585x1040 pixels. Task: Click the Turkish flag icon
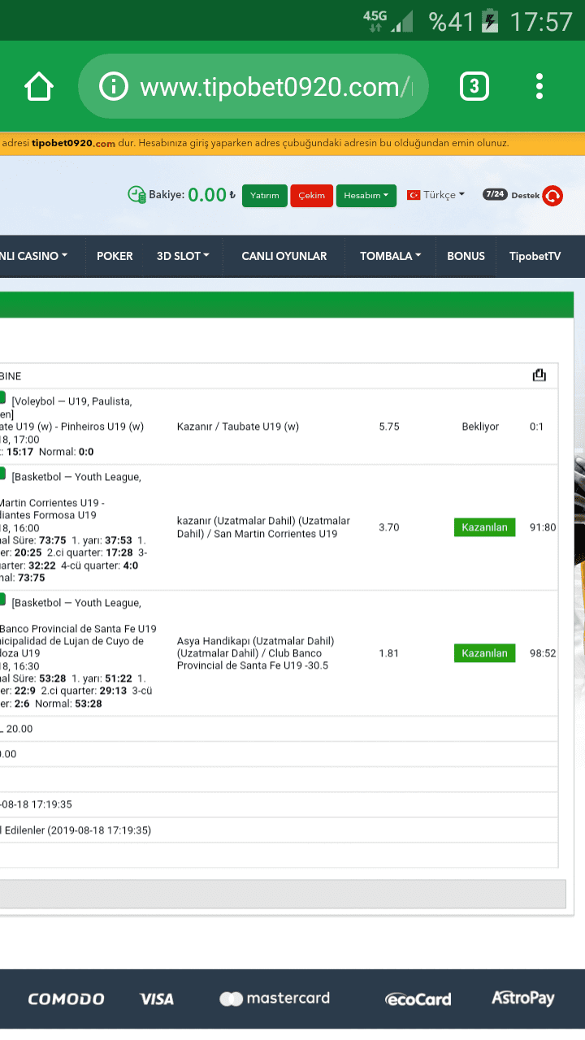click(413, 195)
